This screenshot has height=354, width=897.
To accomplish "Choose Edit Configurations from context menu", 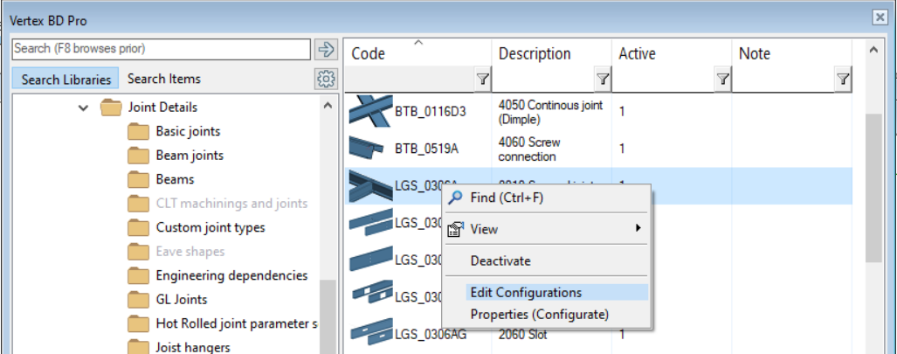I will [x=526, y=293].
